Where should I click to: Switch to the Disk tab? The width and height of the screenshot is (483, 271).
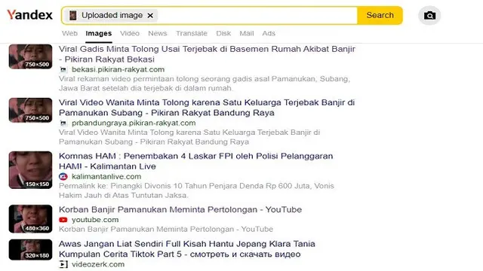223,33
